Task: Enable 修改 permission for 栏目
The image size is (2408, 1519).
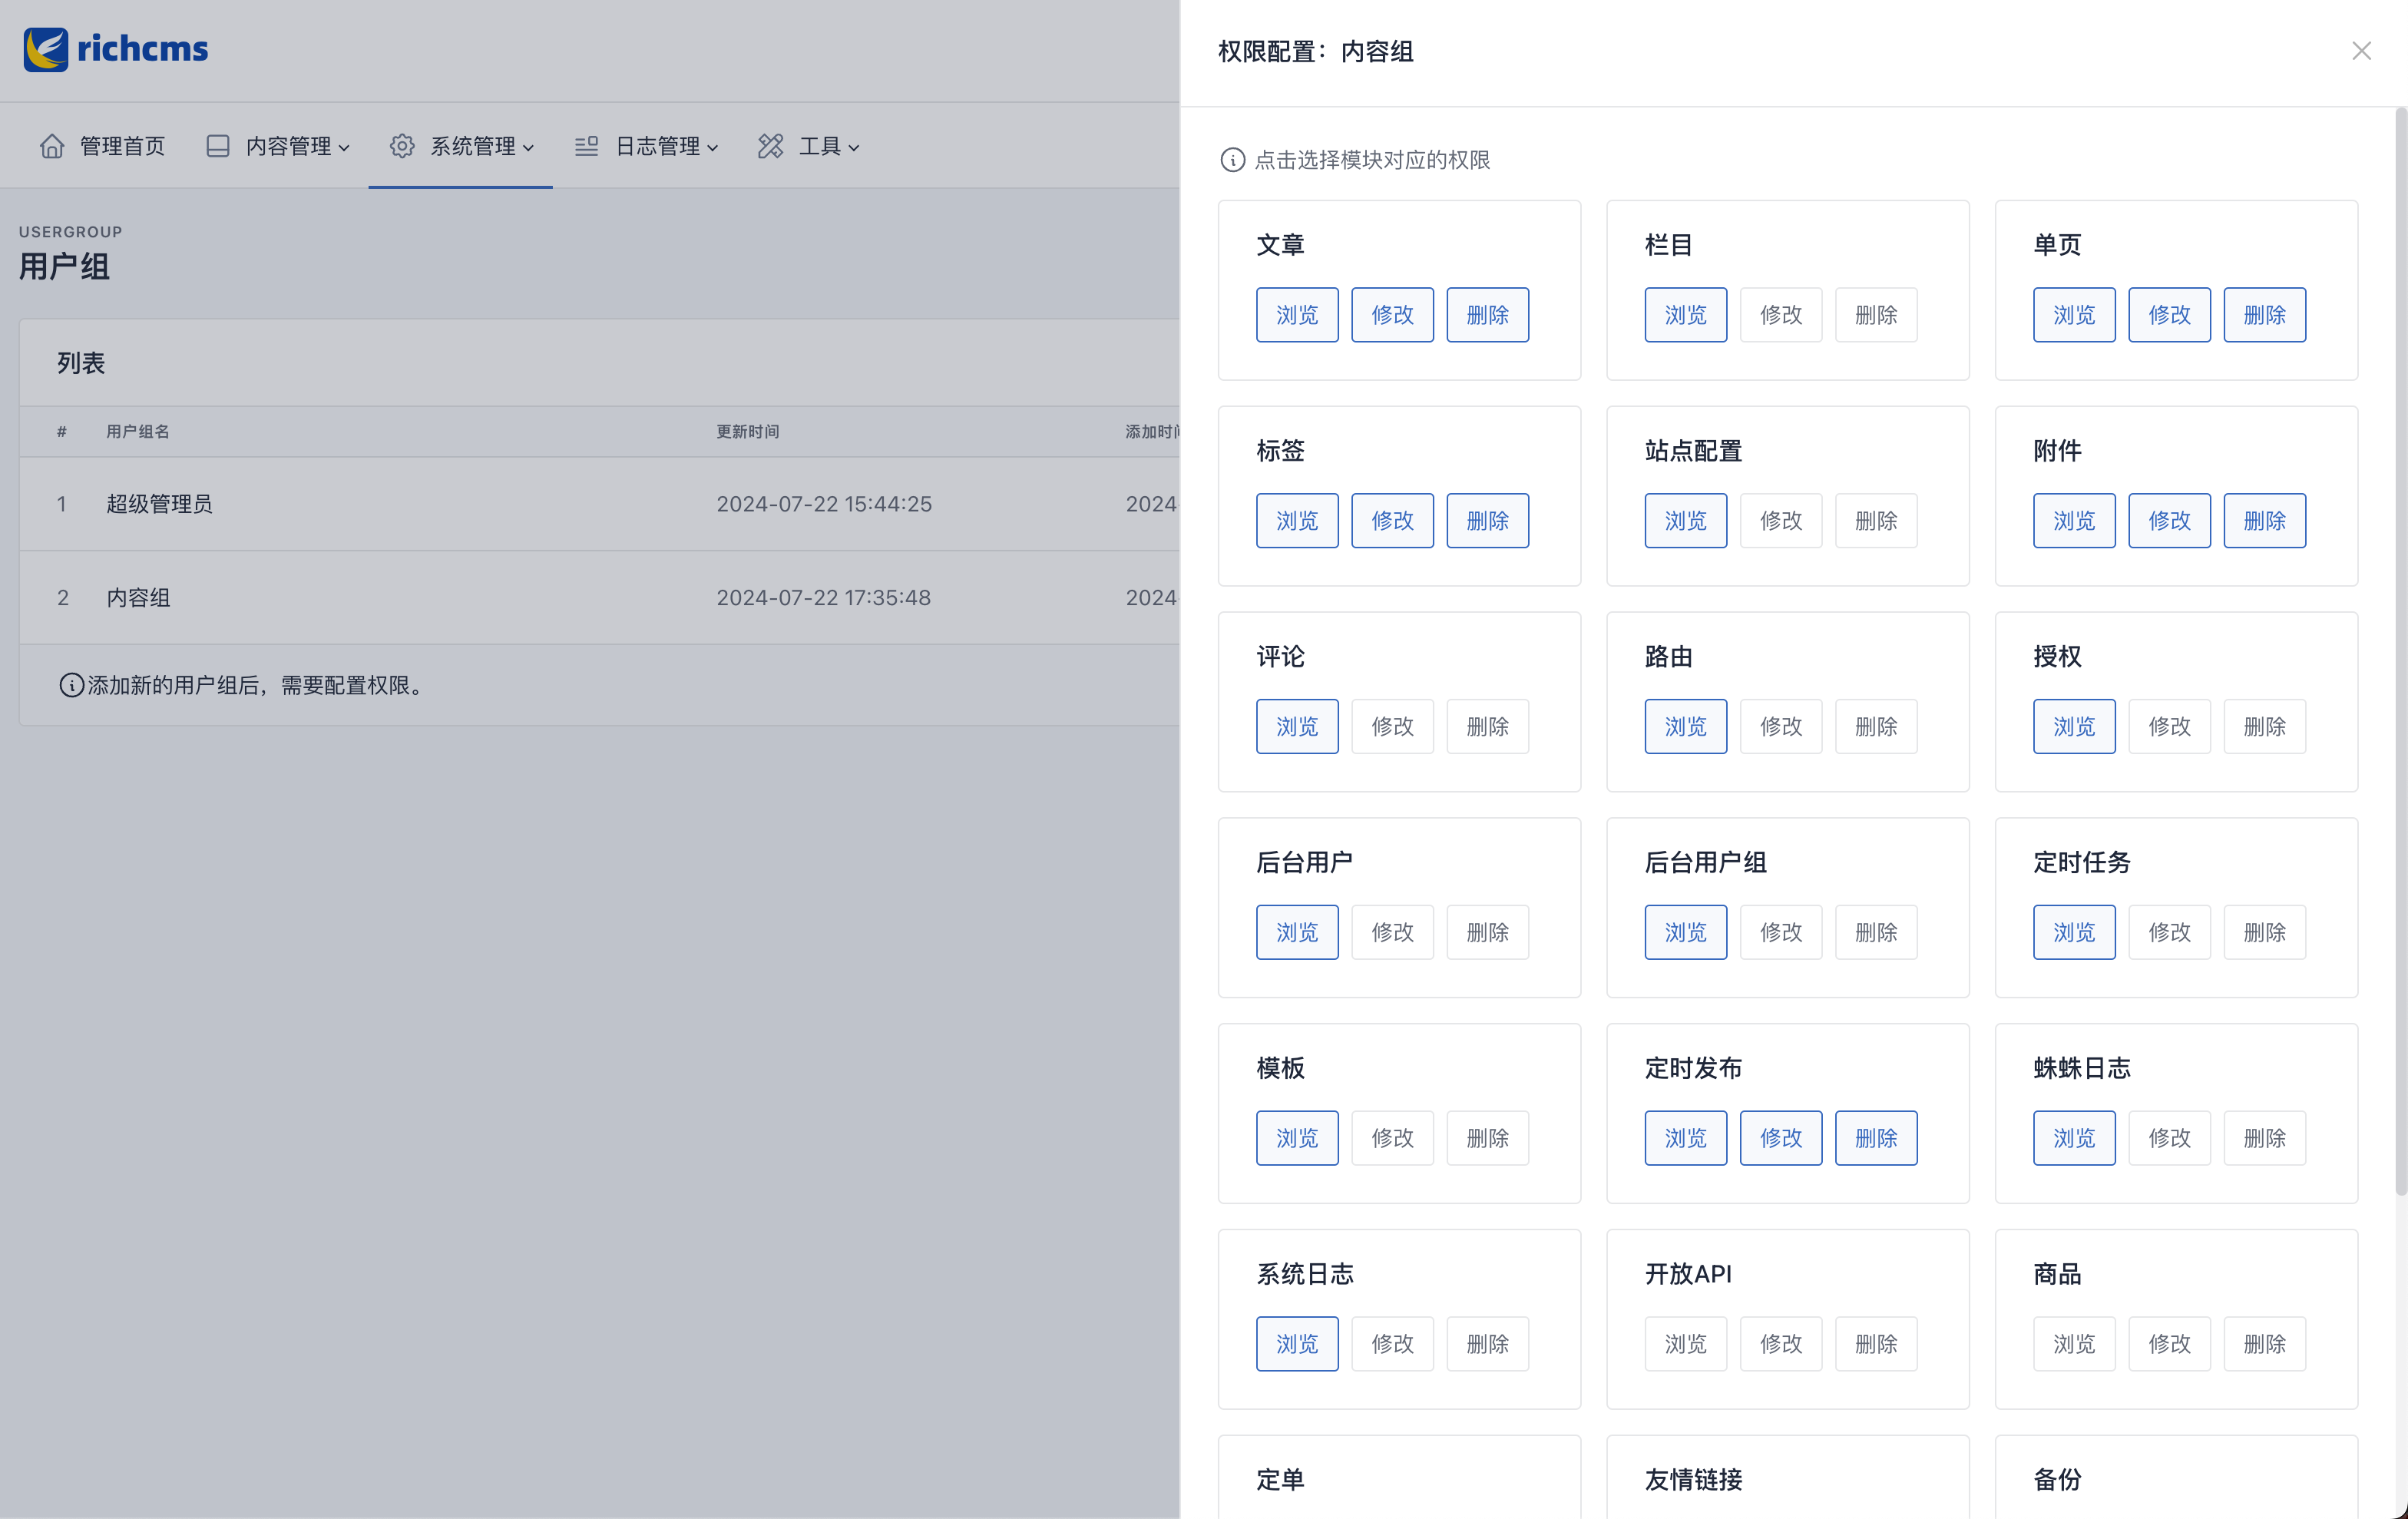Action: [1780, 315]
